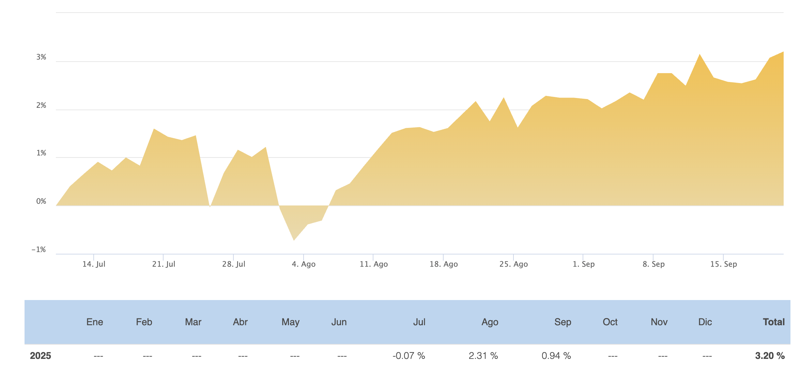Click the -1% y-axis label

39,250
